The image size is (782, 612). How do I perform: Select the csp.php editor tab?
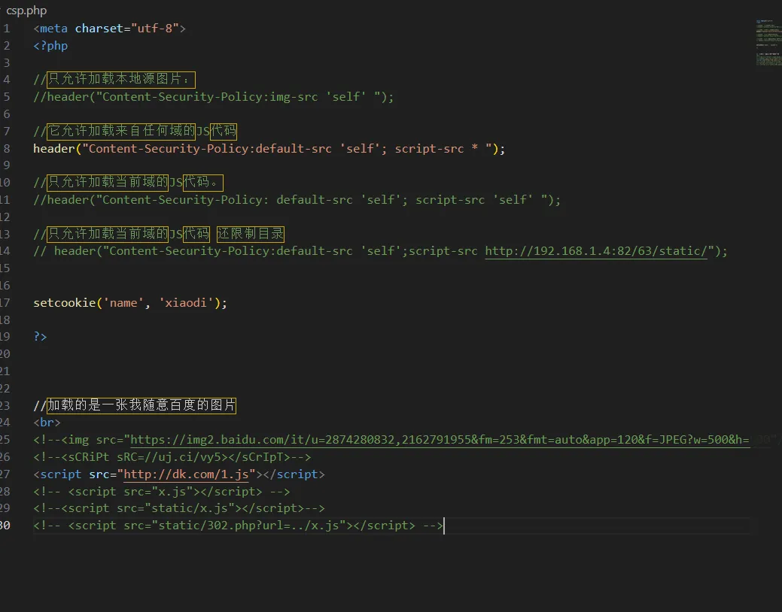tap(26, 10)
